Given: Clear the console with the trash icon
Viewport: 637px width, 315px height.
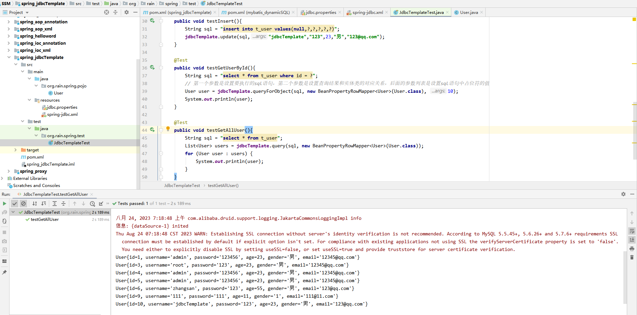Looking at the screenshot, I should [x=632, y=257].
